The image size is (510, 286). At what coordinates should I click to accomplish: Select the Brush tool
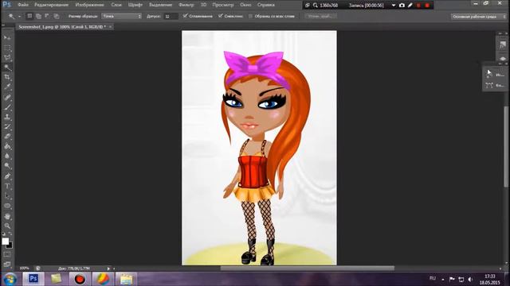coord(7,106)
